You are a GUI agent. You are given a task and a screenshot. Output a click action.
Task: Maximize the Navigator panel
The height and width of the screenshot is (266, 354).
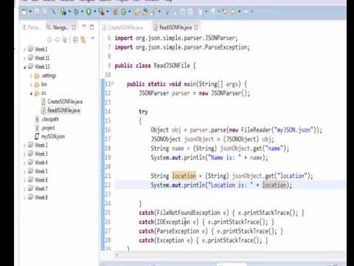(x=91, y=27)
